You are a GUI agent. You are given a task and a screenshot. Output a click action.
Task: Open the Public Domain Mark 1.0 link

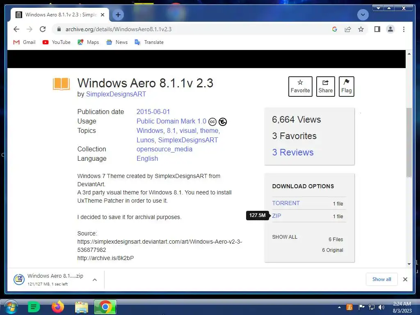click(171, 121)
